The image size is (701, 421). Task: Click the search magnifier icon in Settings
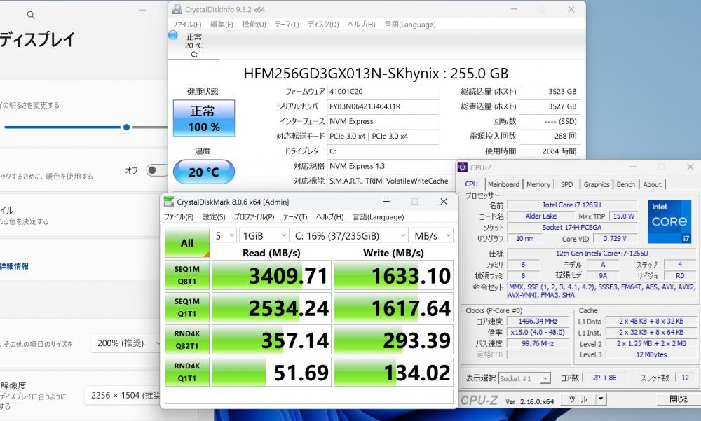coord(29,14)
